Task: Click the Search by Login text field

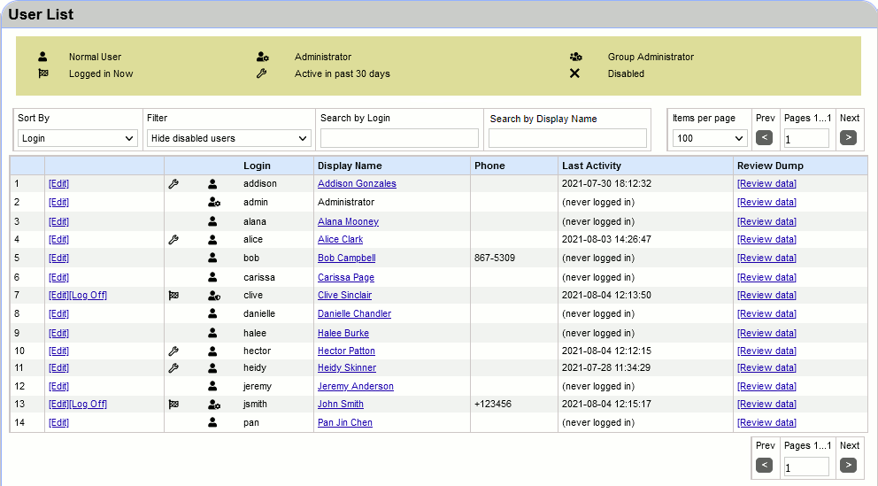Action: [399, 138]
